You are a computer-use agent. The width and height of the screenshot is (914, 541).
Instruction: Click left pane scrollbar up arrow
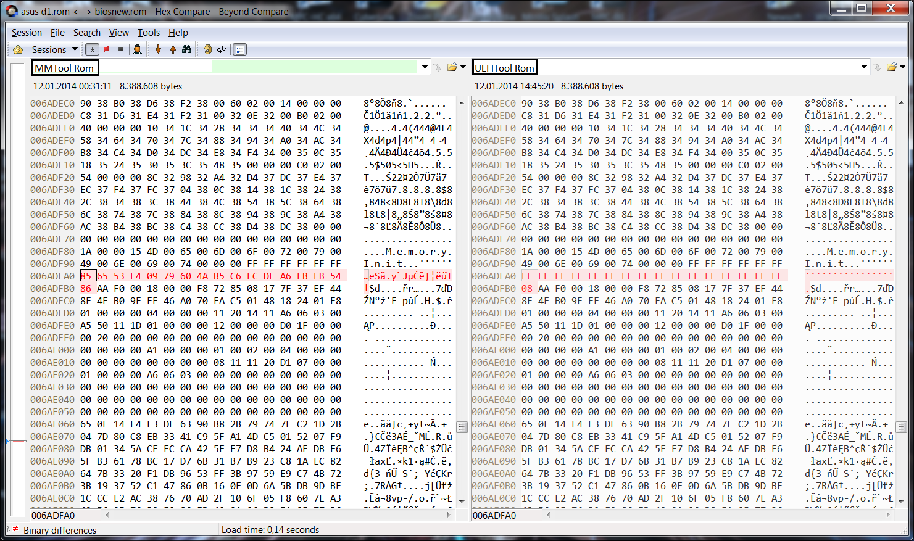tap(462, 102)
